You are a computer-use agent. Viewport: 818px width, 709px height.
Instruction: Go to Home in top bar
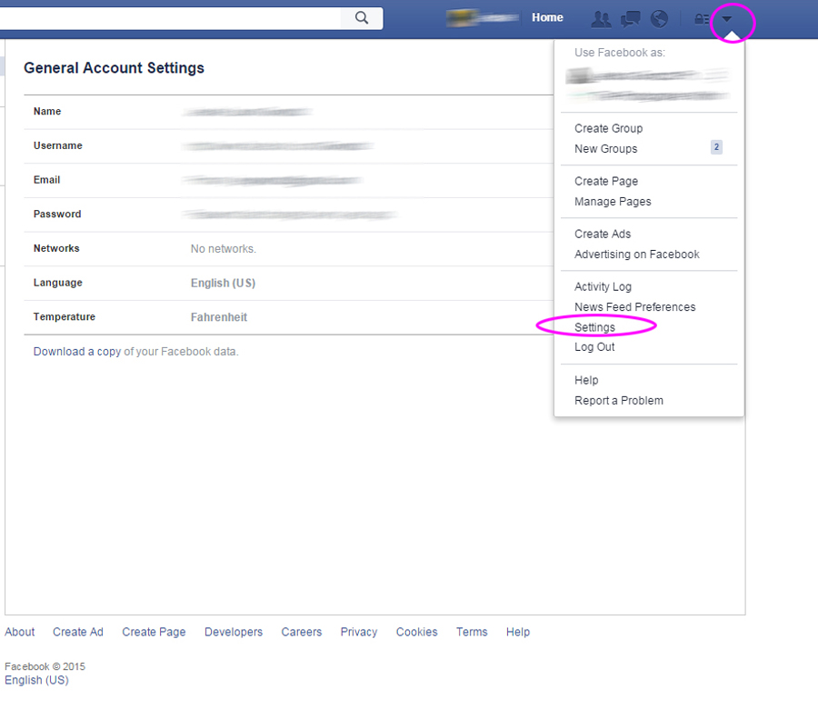[547, 17]
